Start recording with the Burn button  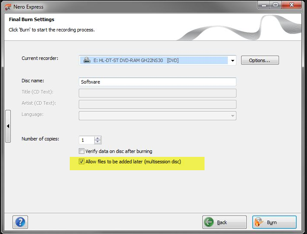[x=274, y=222]
